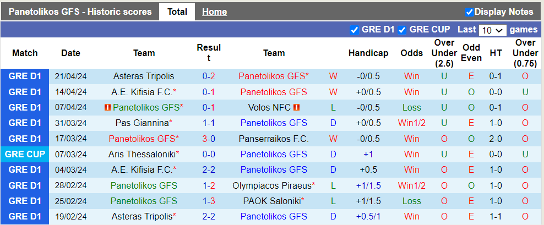
Task: Click the 3-0 result against Panserraikos
Action: click(209, 139)
